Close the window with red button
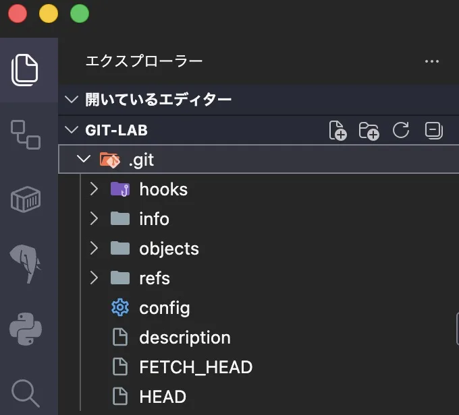Image resolution: width=459 pixels, height=415 pixels. click(18, 13)
